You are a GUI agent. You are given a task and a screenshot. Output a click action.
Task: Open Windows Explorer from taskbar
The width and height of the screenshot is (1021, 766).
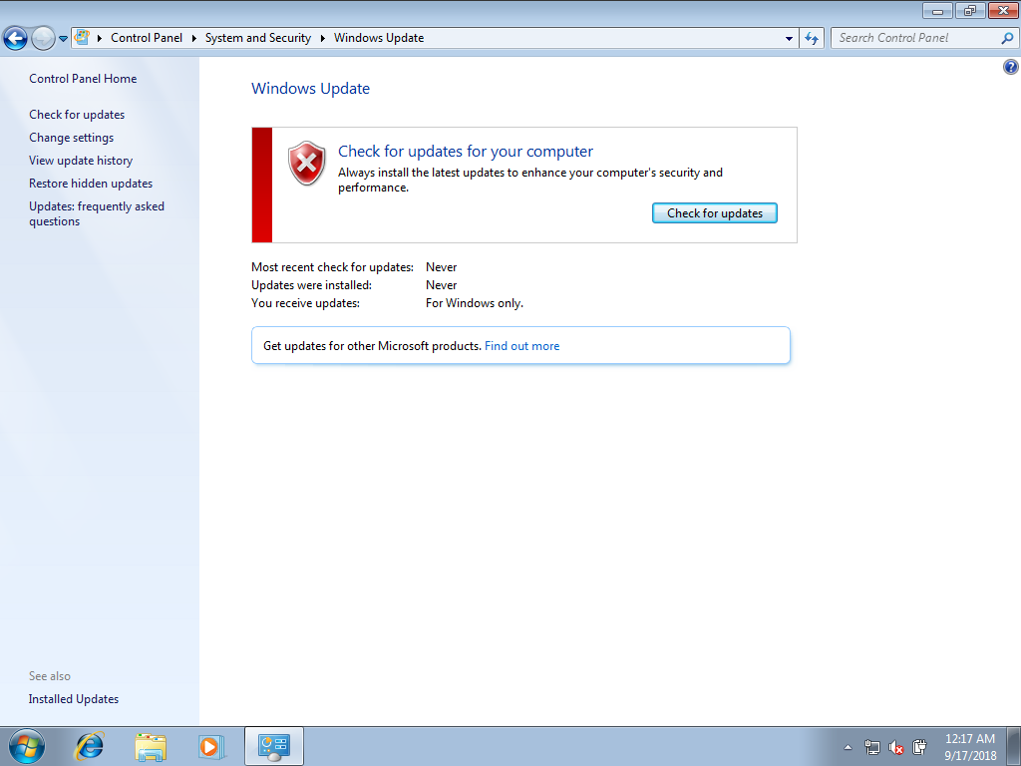point(151,746)
